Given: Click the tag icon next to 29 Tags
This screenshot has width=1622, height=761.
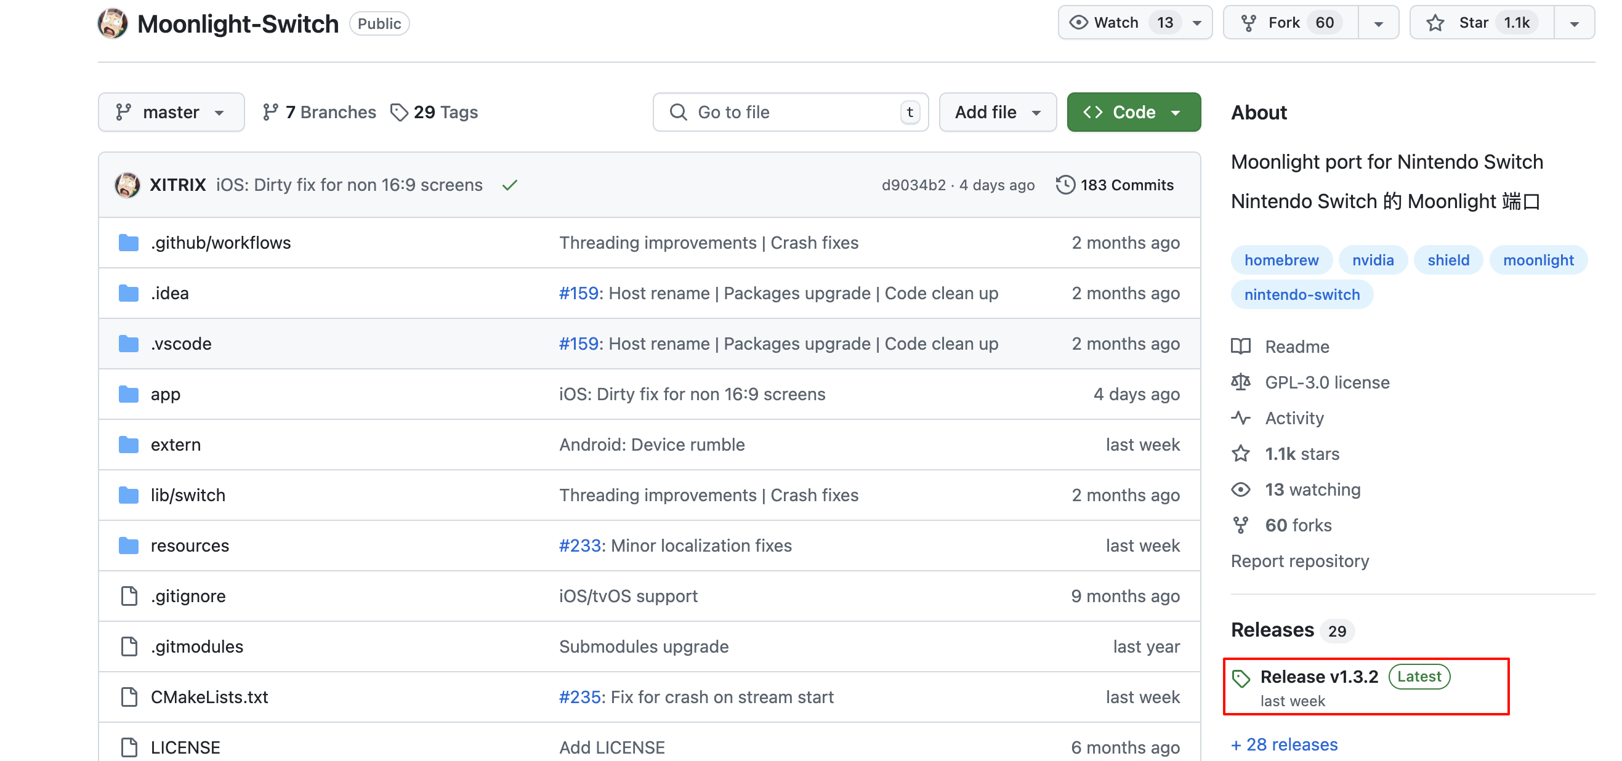Looking at the screenshot, I should coord(399,112).
